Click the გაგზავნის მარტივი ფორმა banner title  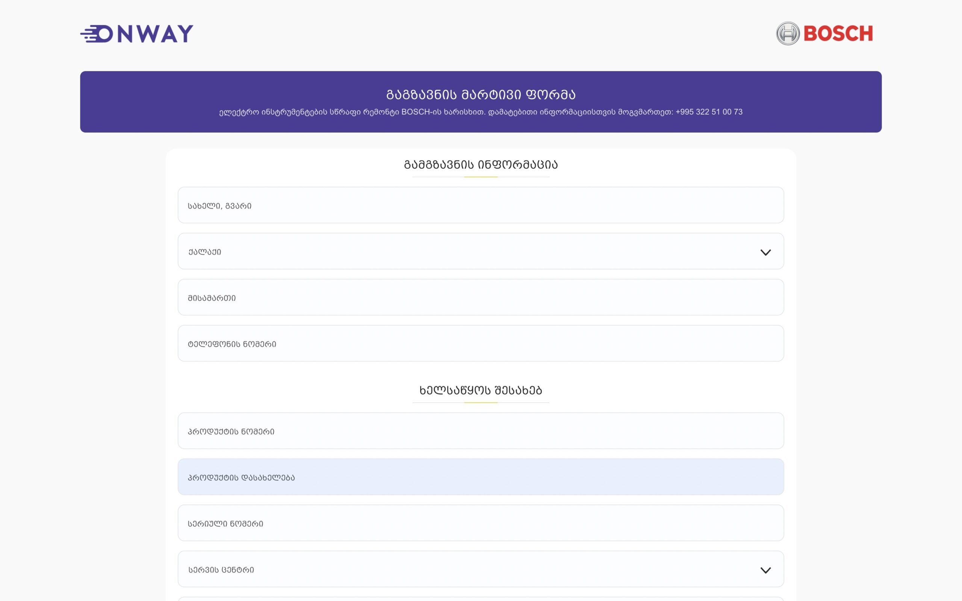coord(481,95)
